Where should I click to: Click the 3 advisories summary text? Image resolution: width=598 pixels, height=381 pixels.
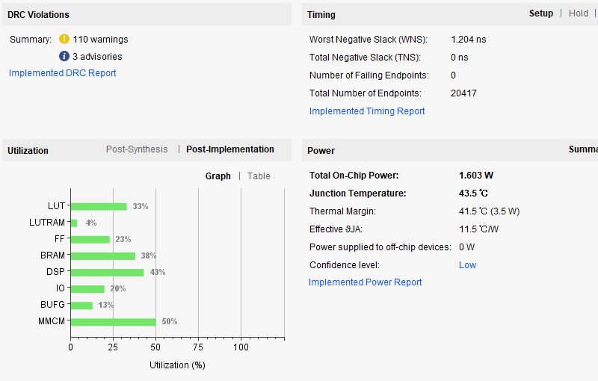click(x=97, y=57)
